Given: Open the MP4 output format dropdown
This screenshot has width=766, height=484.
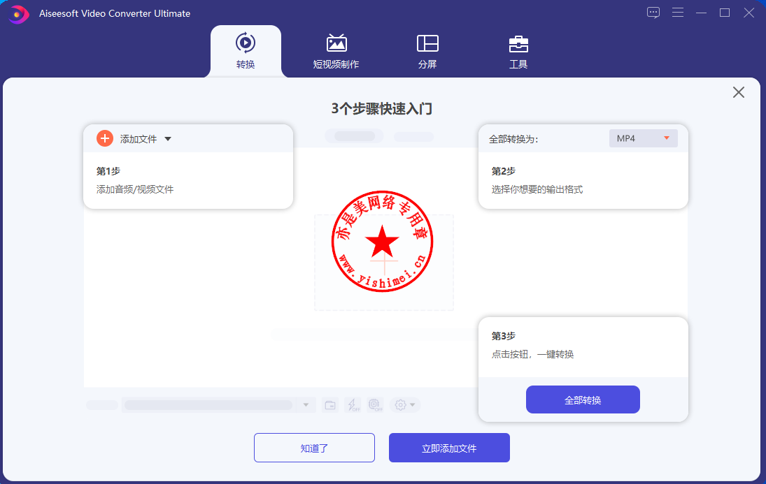Looking at the screenshot, I should (643, 138).
